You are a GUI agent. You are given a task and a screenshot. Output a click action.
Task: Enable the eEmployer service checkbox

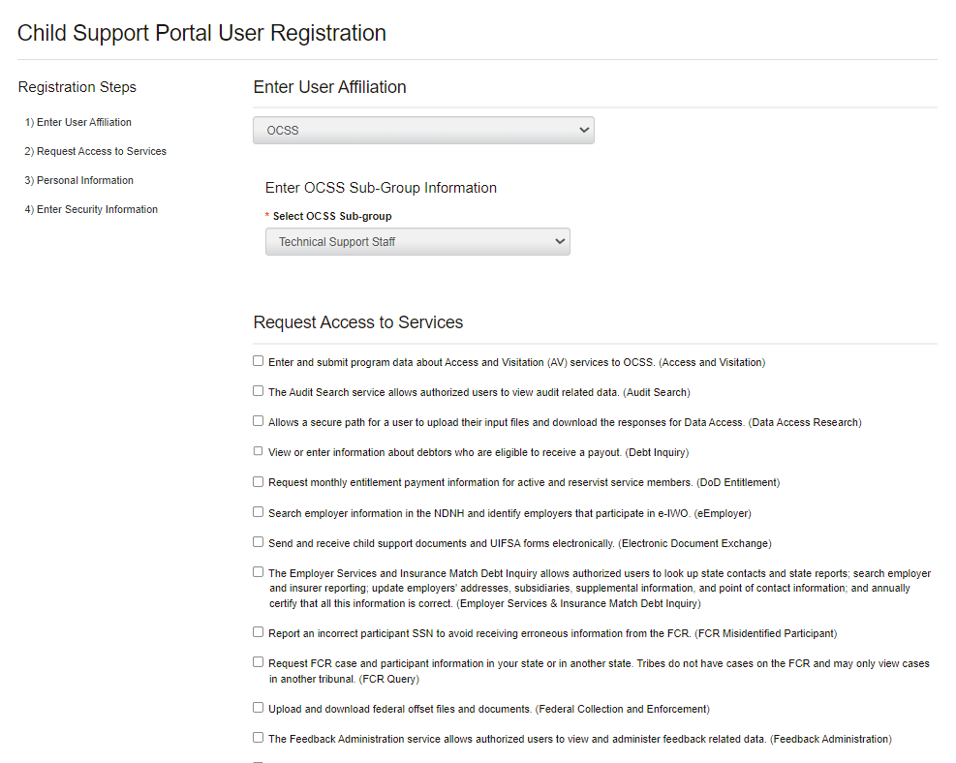click(259, 511)
